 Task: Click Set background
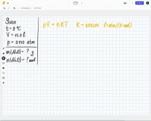(26, 8)
